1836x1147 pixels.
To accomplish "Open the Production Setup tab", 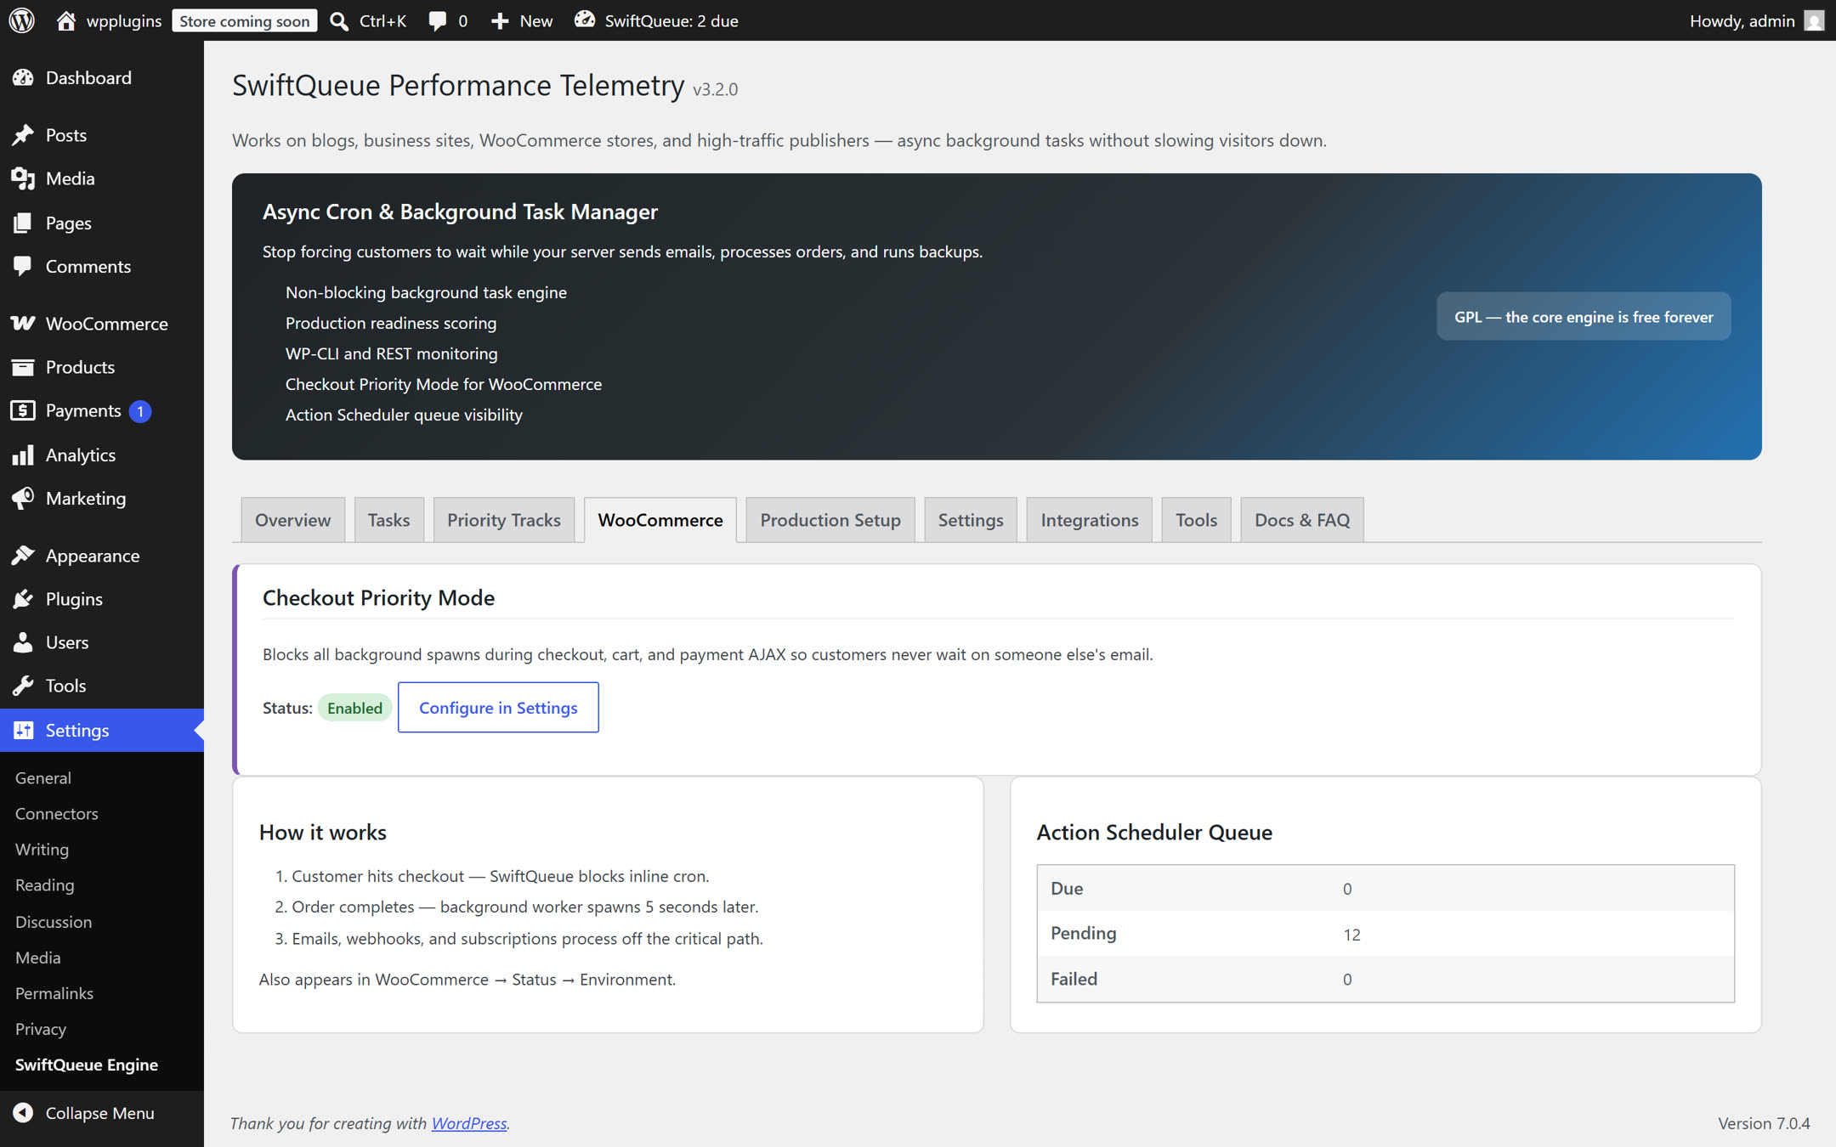I will click(x=830, y=520).
